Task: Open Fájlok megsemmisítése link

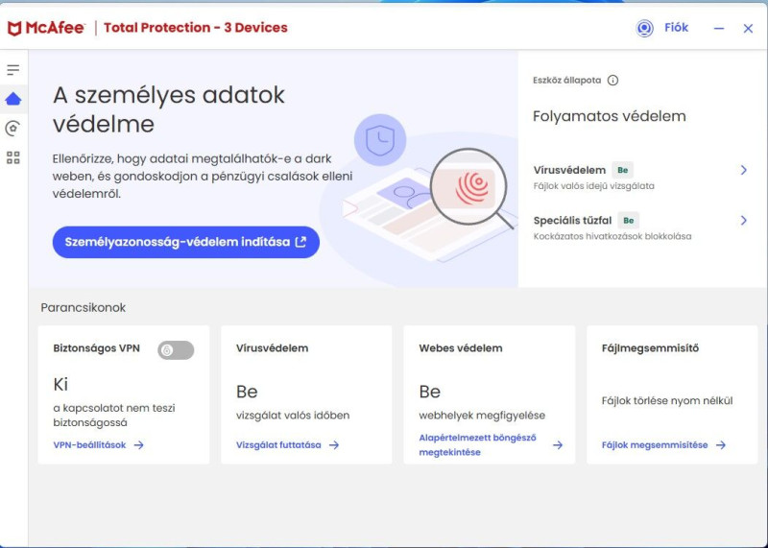Action: click(x=655, y=445)
